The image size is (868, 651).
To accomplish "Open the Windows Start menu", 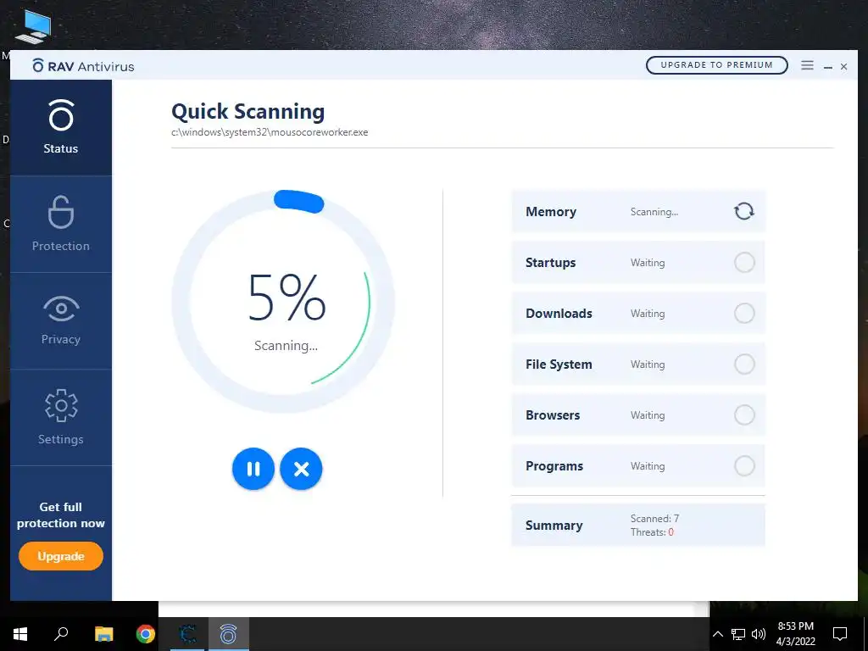I will 20,634.
